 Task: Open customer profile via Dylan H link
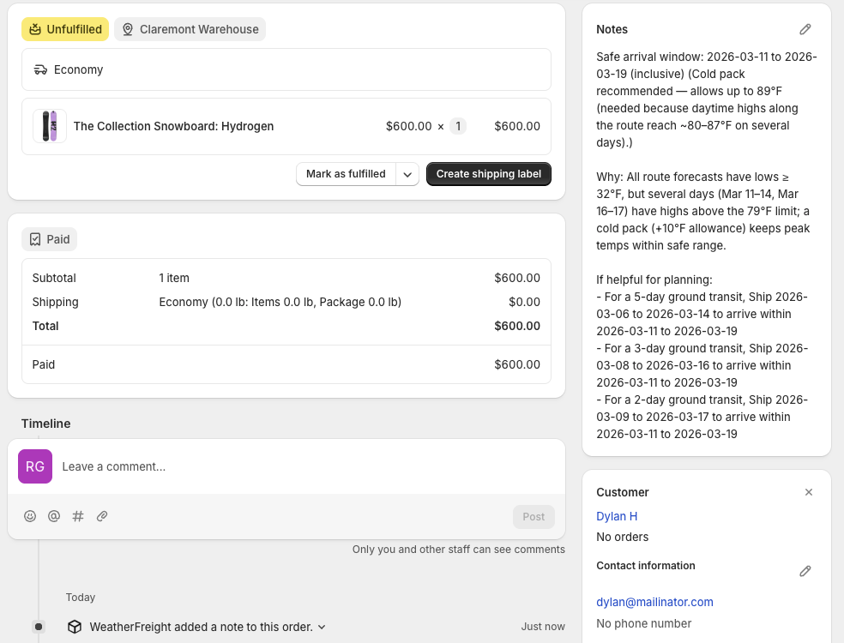[x=616, y=515]
